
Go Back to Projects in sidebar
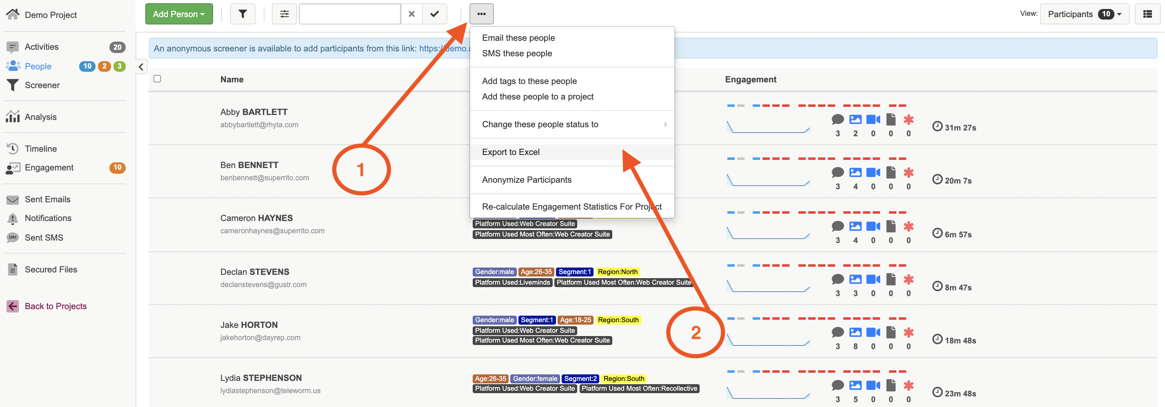click(x=55, y=306)
